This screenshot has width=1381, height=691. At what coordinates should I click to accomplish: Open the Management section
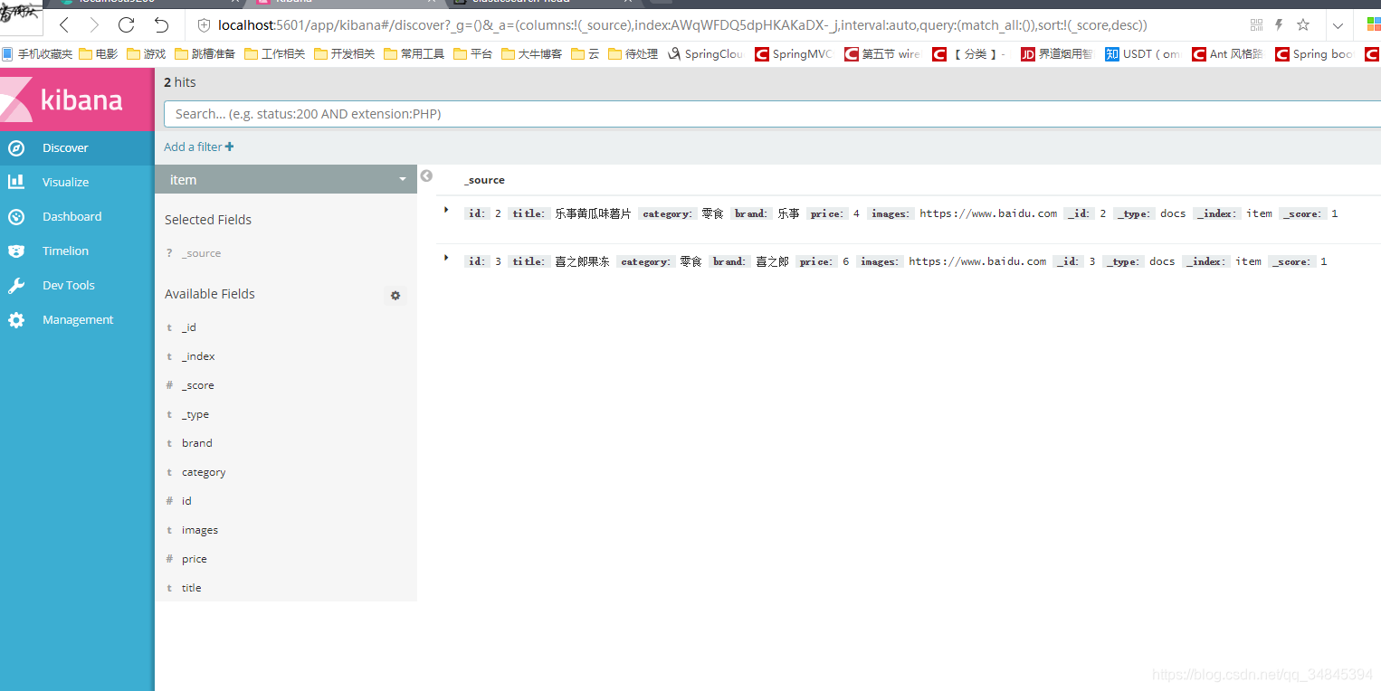pos(77,319)
